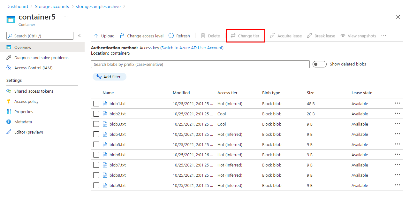Open the context menu for blob9.txt row
Screen dimensions: 409x201
(398, 185)
